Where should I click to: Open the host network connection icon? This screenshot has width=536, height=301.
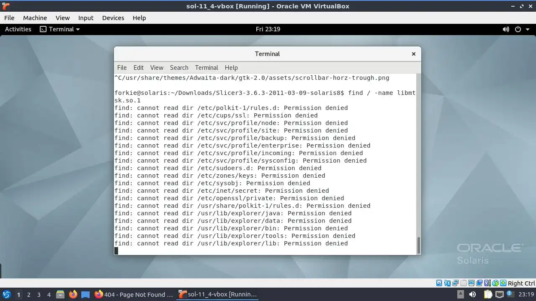coord(500,294)
